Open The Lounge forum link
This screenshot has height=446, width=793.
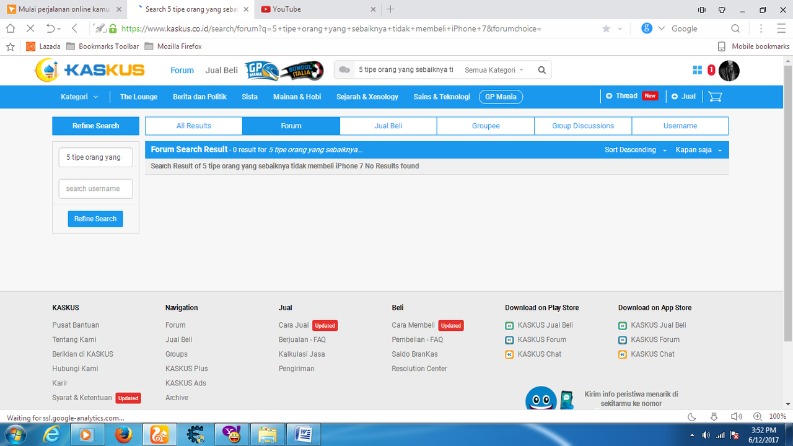[x=139, y=97]
